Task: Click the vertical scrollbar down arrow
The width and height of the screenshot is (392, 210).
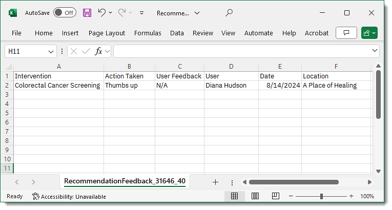Action: (378, 171)
